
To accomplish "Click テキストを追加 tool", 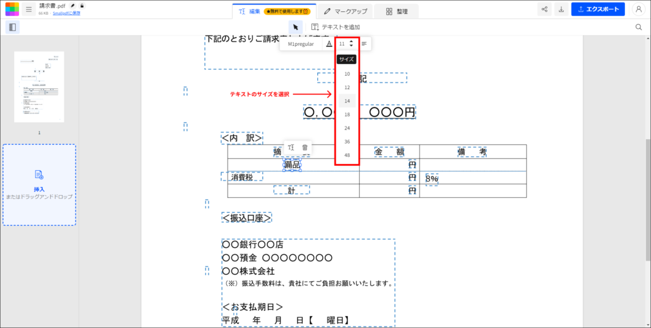I will (x=336, y=27).
